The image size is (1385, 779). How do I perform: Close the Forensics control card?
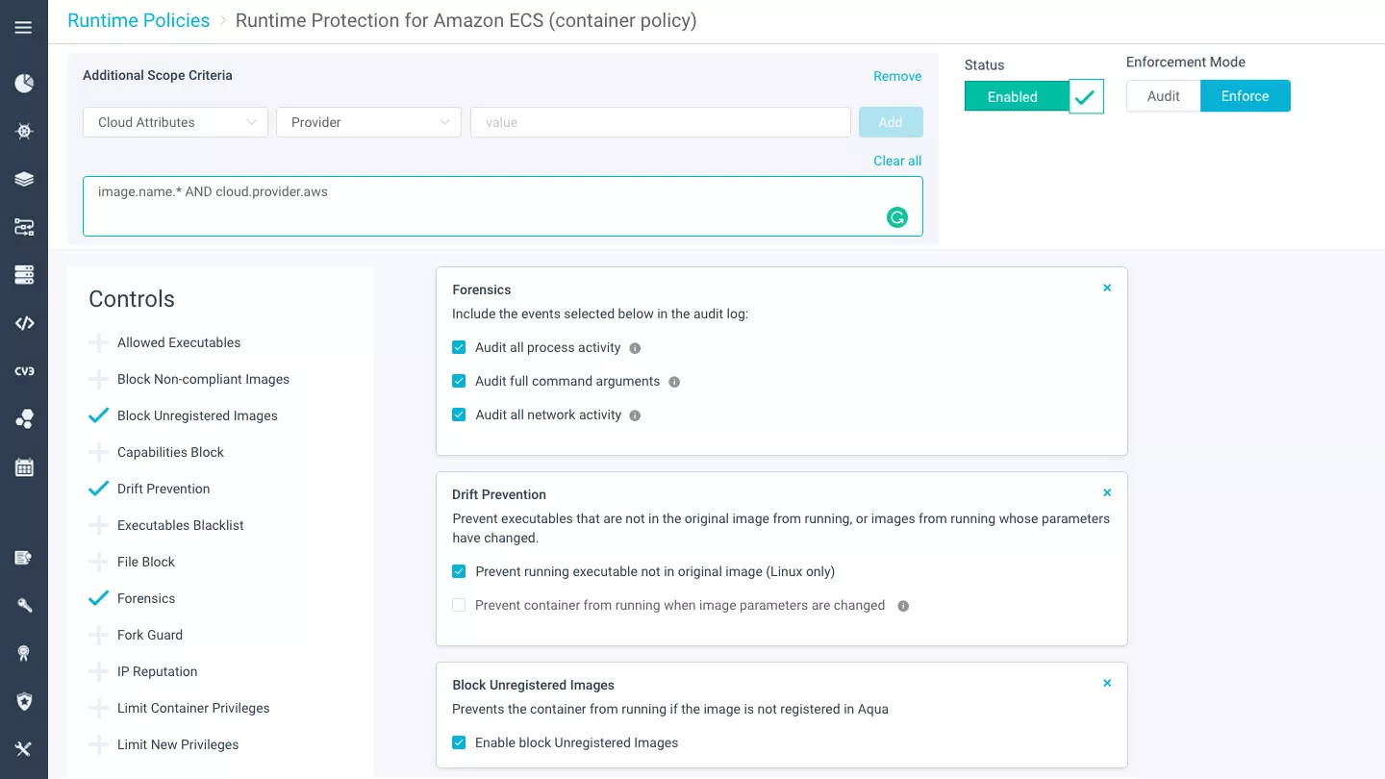1107,288
